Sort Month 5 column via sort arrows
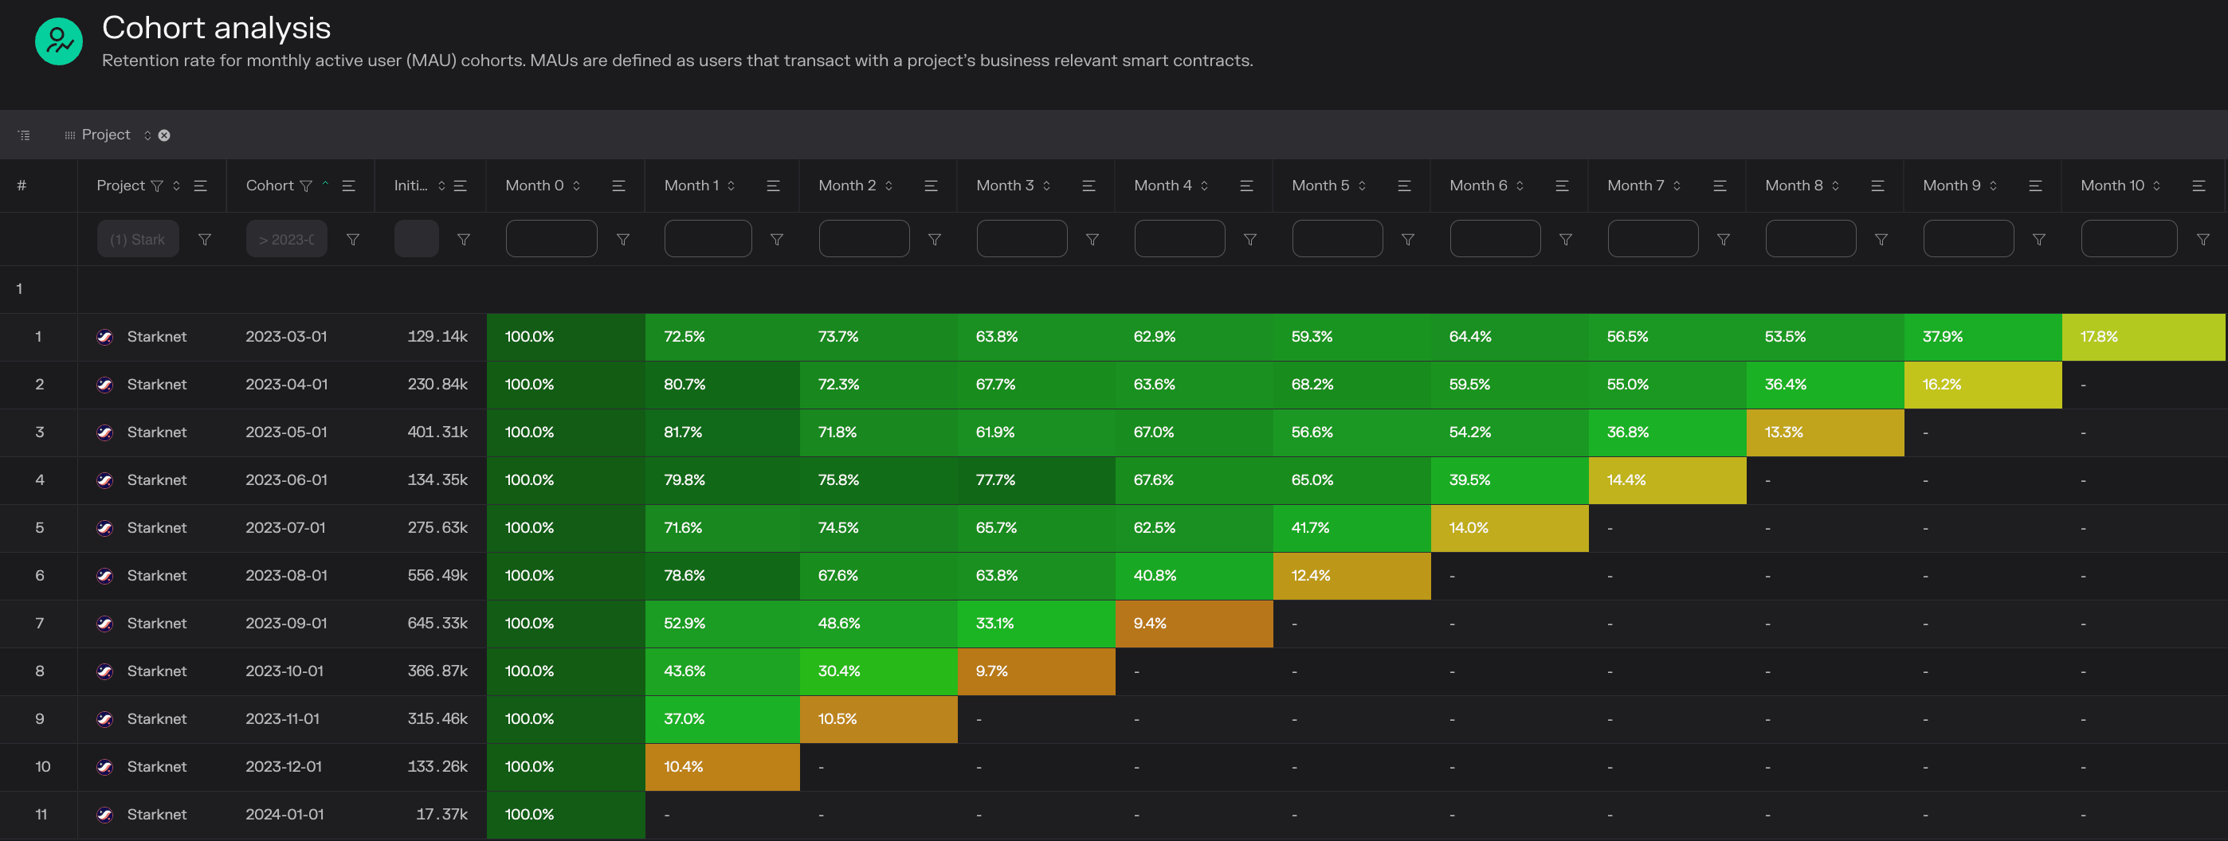This screenshot has width=2228, height=841. point(1363,186)
